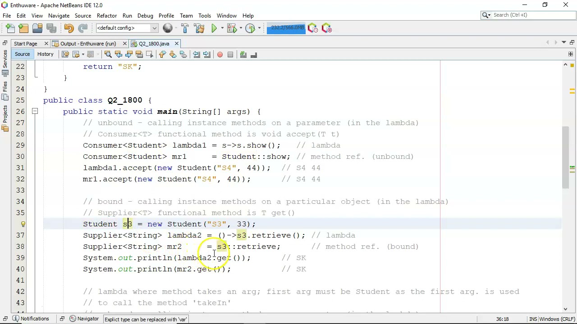Open the Projects side panel
Image resolution: width=577 pixels, height=324 pixels.
pyautogui.click(x=5, y=117)
